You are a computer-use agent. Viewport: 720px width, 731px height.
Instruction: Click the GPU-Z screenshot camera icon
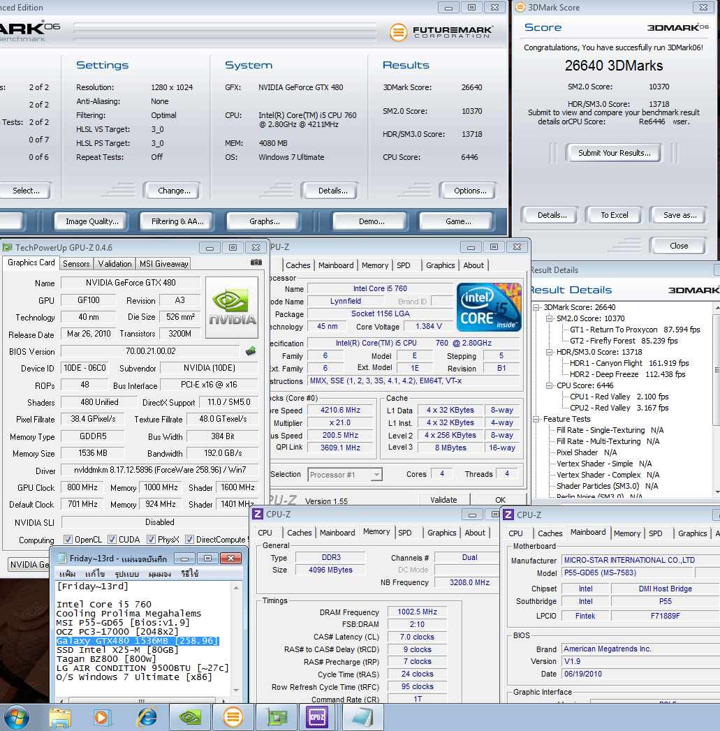pyautogui.click(x=256, y=263)
